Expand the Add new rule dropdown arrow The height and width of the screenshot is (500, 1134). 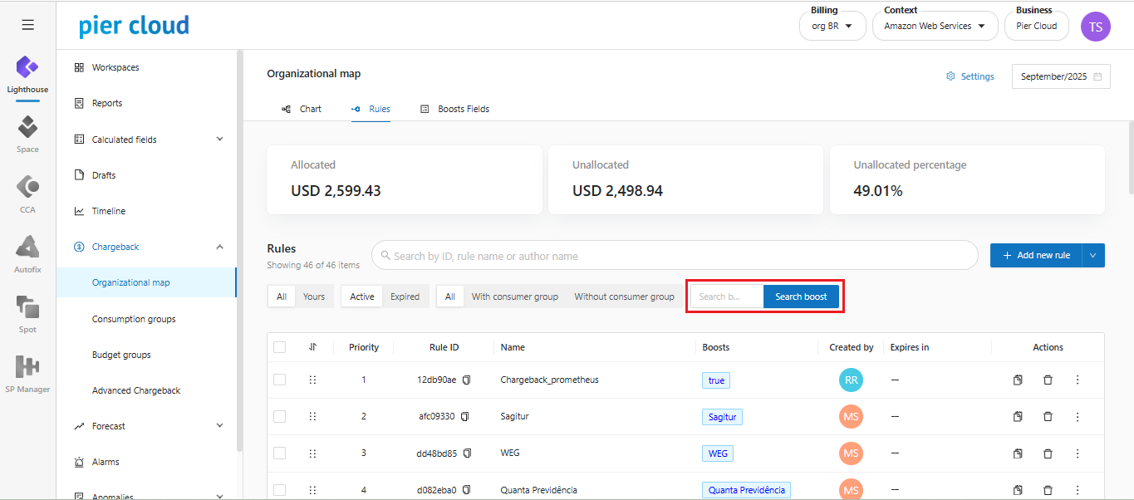pos(1093,256)
